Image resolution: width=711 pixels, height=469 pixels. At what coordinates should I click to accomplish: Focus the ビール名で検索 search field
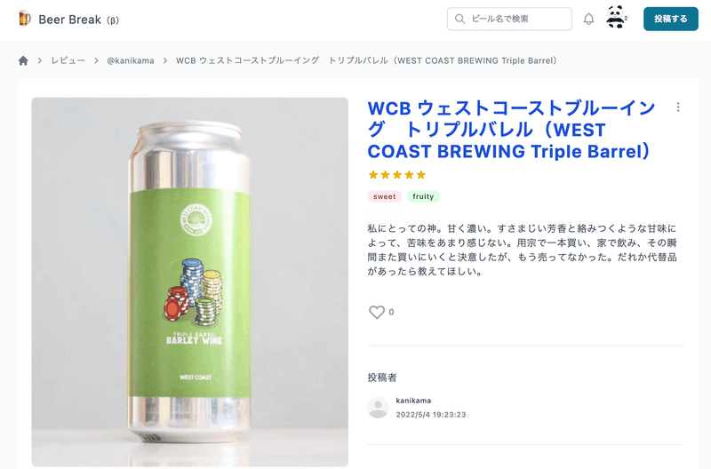[509, 19]
